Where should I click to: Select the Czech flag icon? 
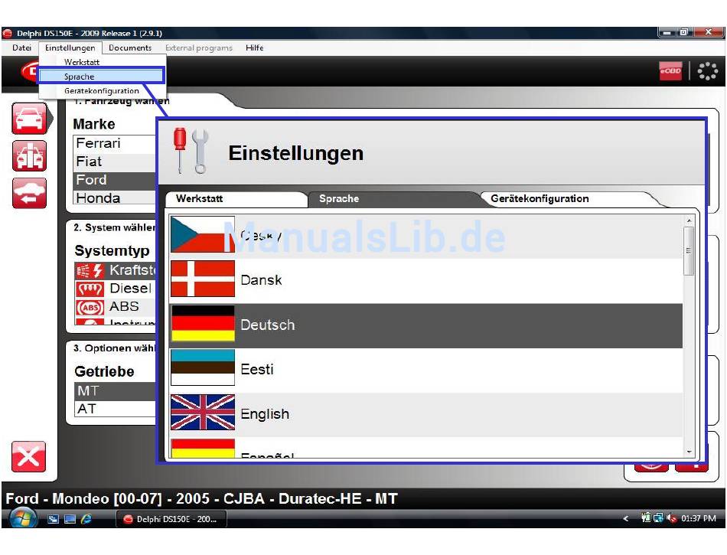[x=203, y=234]
